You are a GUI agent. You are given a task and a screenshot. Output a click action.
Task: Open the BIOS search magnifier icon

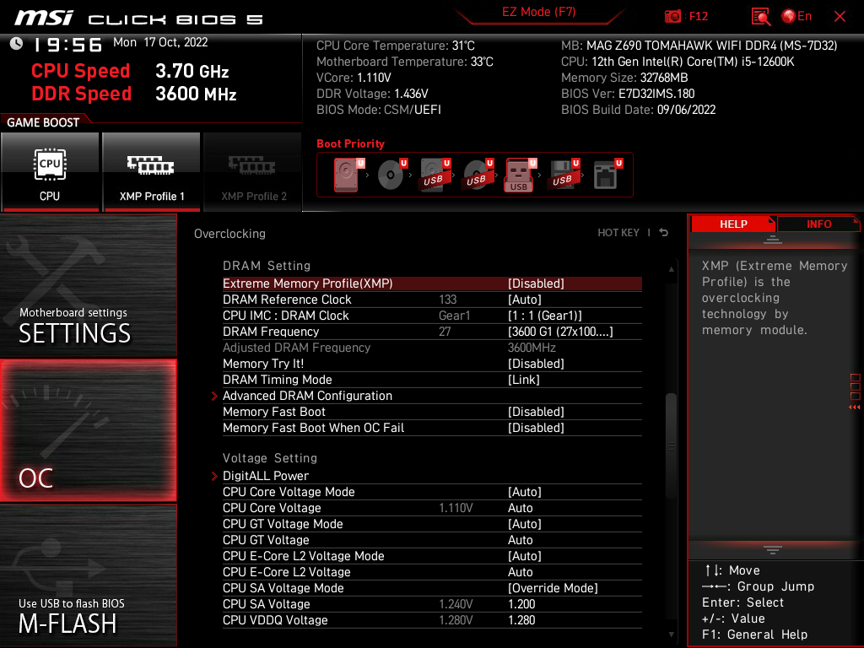pos(761,17)
